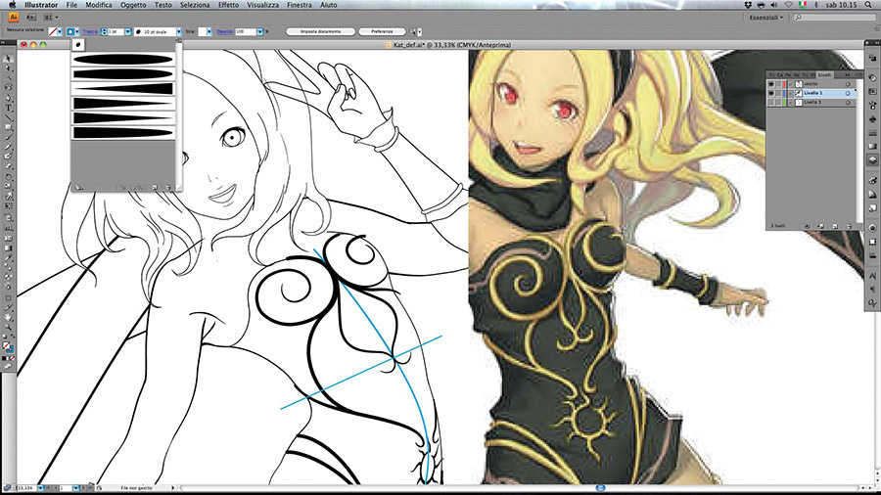The width and height of the screenshot is (881, 495).
Task: Open the Opacità panel link
Action: coord(225,31)
